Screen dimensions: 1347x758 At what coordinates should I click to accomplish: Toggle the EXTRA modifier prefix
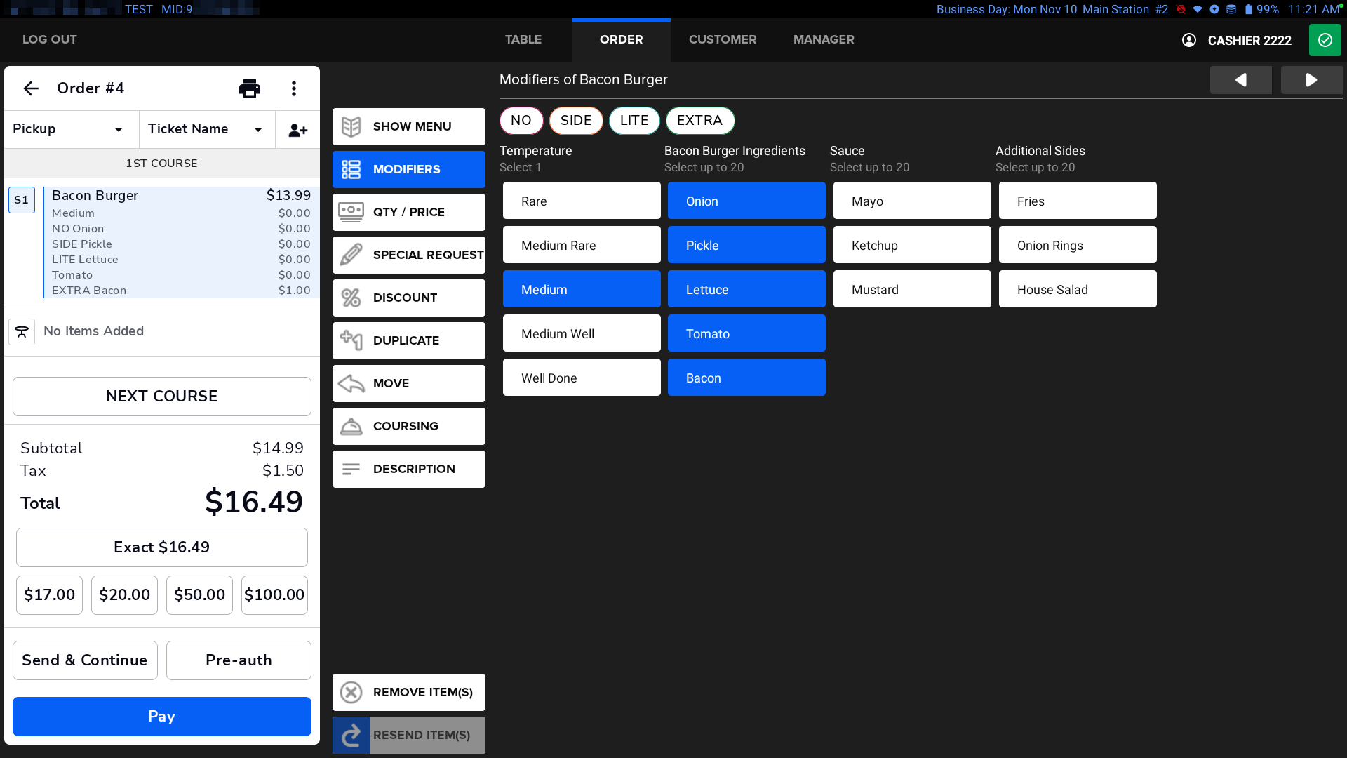[x=699, y=121]
